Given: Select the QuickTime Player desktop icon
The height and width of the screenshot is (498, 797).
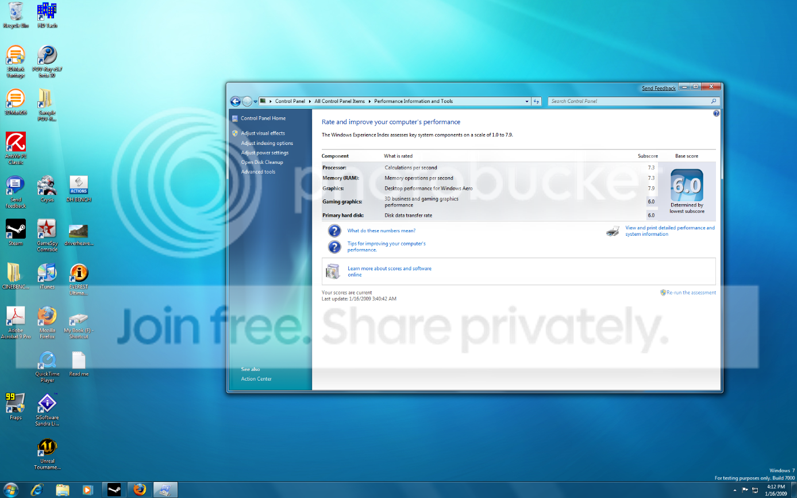Looking at the screenshot, I should tap(47, 367).
